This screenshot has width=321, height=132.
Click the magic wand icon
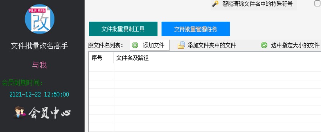pos(215,4)
